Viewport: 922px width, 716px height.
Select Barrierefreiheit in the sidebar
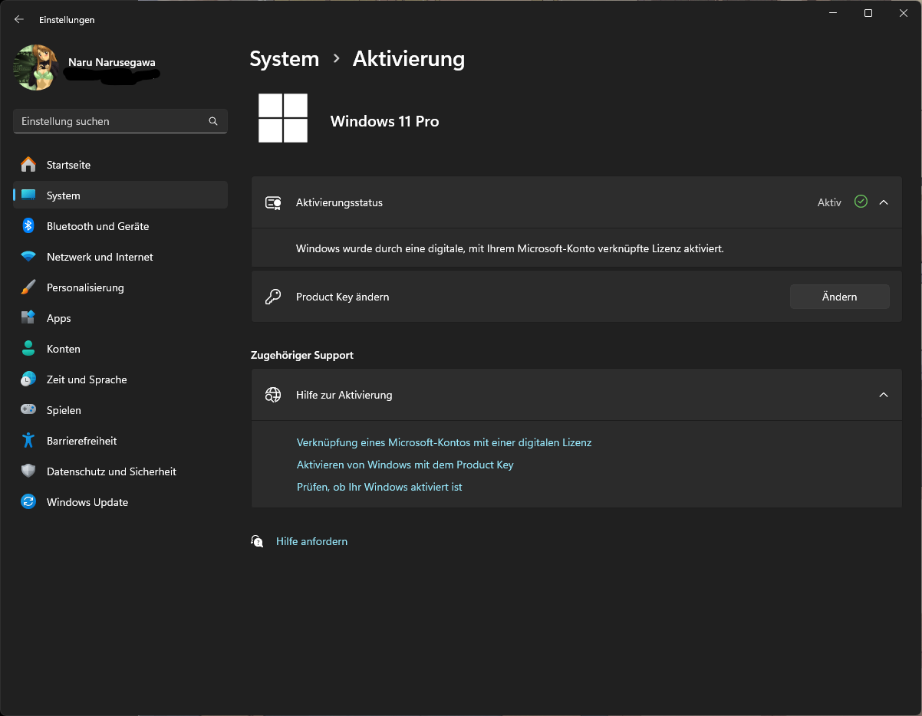click(81, 440)
